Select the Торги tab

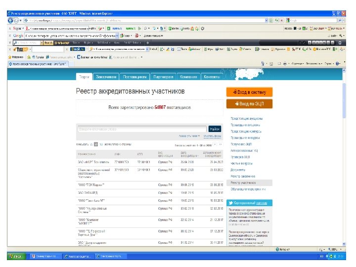pyautogui.click(x=84, y=77)
